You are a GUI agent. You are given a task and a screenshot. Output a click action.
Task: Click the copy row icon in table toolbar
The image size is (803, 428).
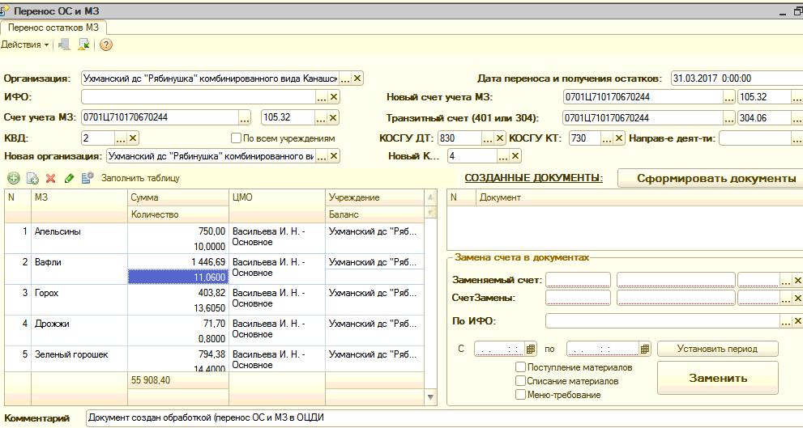tap(32, 178)
